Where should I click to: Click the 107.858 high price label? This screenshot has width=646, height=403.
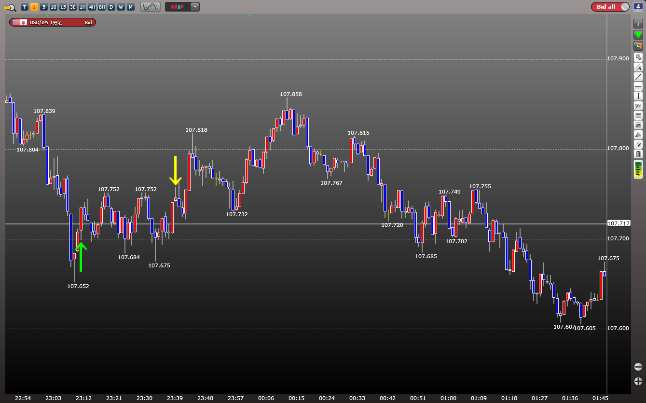pos(291,94)
